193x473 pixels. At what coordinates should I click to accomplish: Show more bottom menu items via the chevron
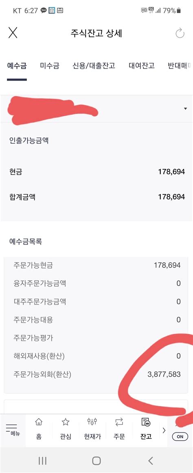click(164, 430)
